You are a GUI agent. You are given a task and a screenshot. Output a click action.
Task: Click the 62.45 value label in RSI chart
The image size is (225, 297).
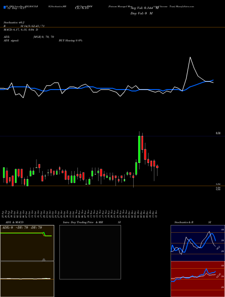coord(219,275)
